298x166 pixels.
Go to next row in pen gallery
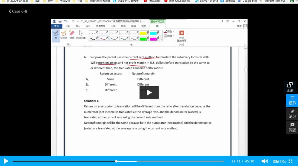click(161, 36)
